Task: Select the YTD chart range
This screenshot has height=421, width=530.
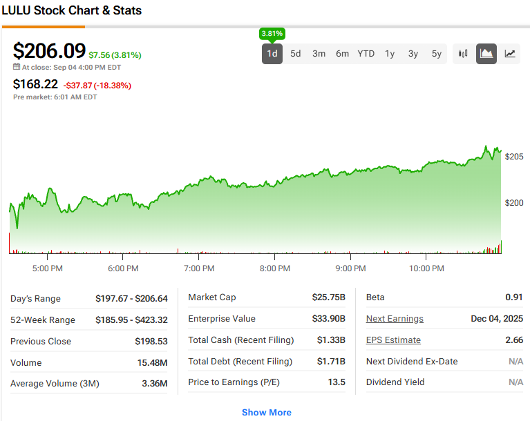Action: click(x=366, y=54)
